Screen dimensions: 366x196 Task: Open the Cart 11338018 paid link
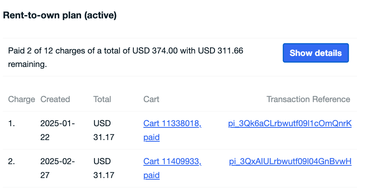172,123
